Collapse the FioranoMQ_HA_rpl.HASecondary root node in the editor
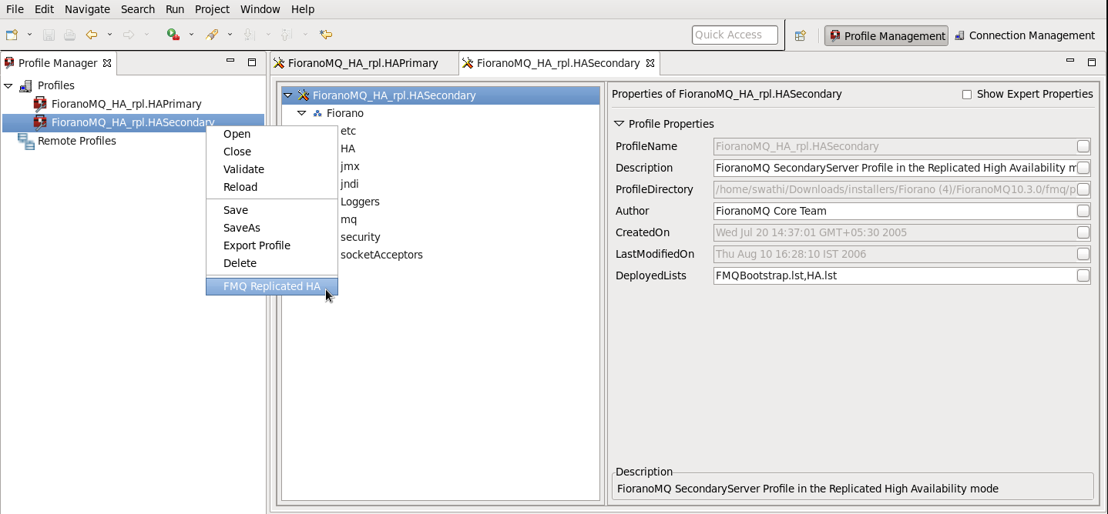Screen dimensions: 1108x514 point(288,95)
